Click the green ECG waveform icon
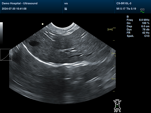The width and height of the screenshot is (151, 113). tap(142, 12)
